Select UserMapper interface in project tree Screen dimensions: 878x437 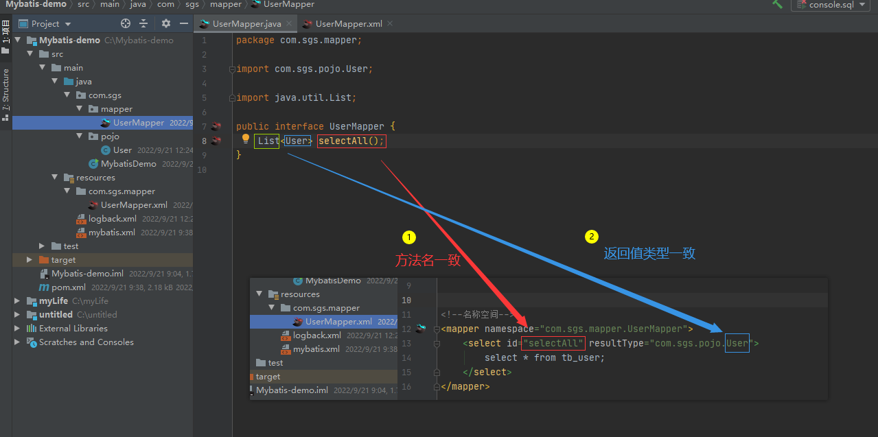point(102,122)
